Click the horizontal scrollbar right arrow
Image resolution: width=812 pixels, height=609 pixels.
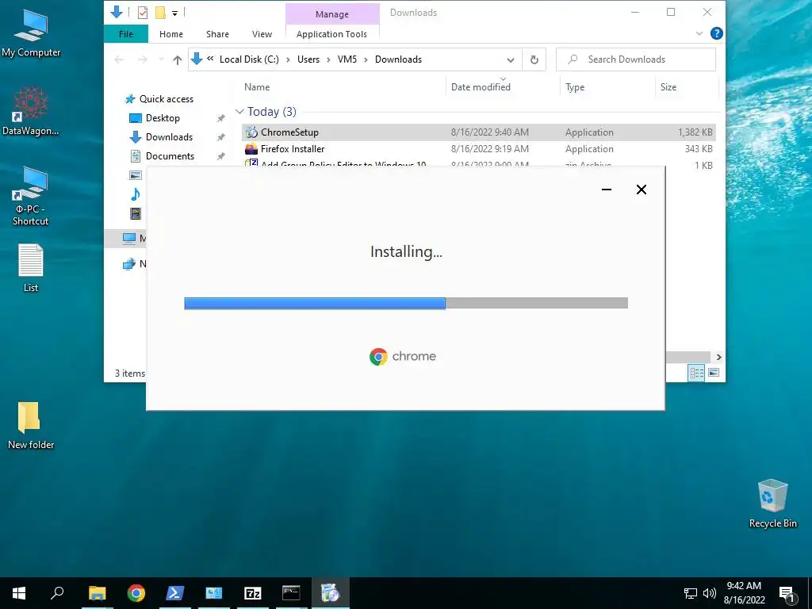coord(718,358)
